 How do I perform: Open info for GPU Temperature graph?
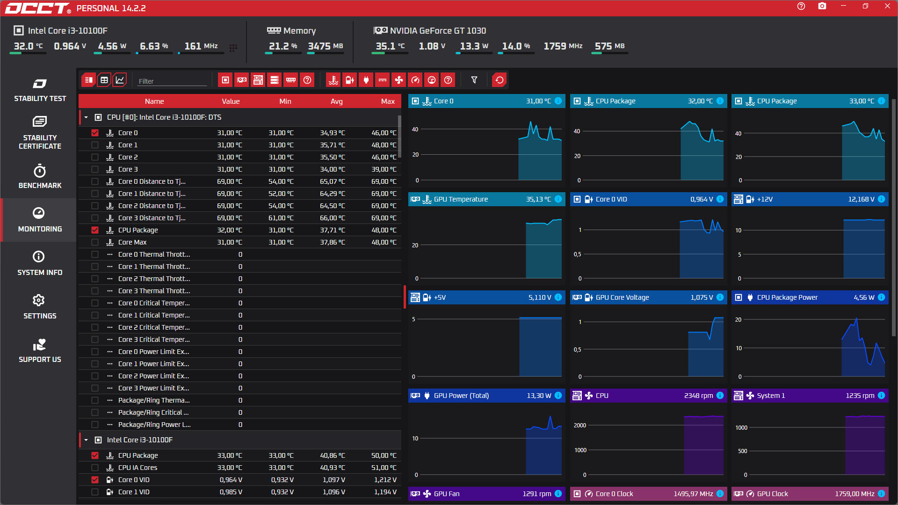(x=558, y=199)
